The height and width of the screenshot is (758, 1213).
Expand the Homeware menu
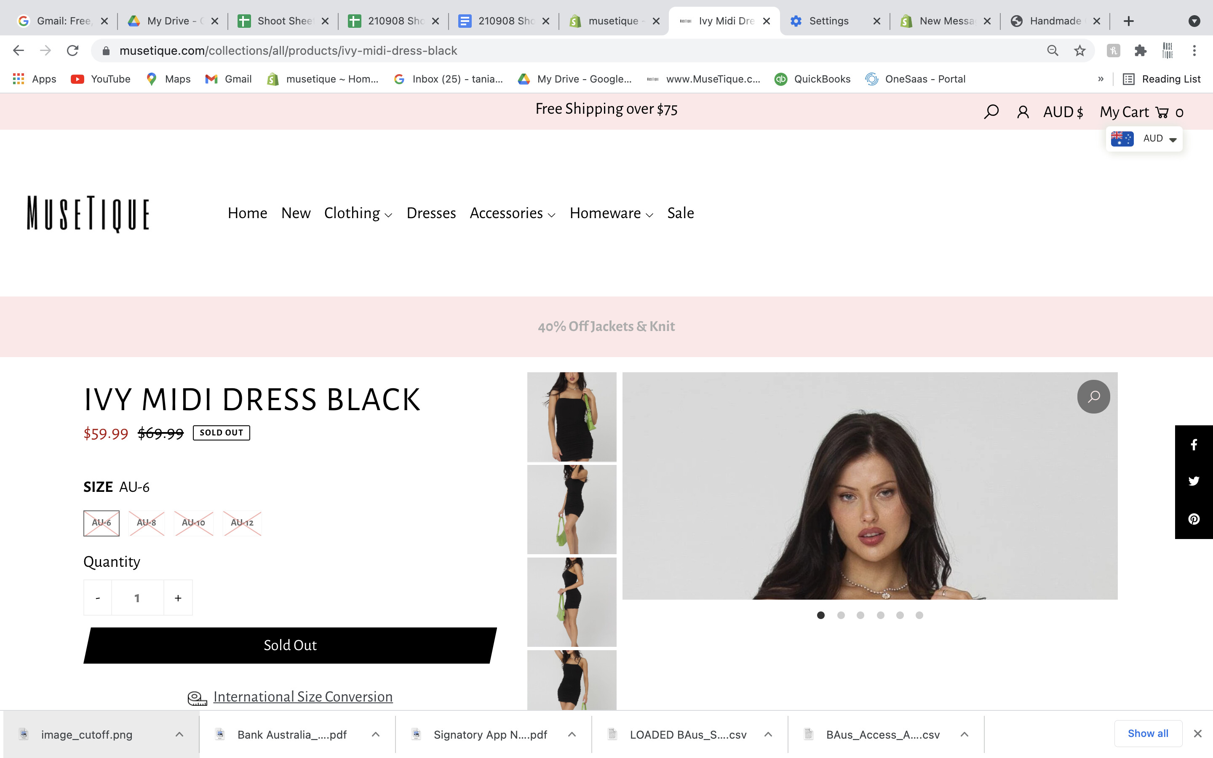611,213
